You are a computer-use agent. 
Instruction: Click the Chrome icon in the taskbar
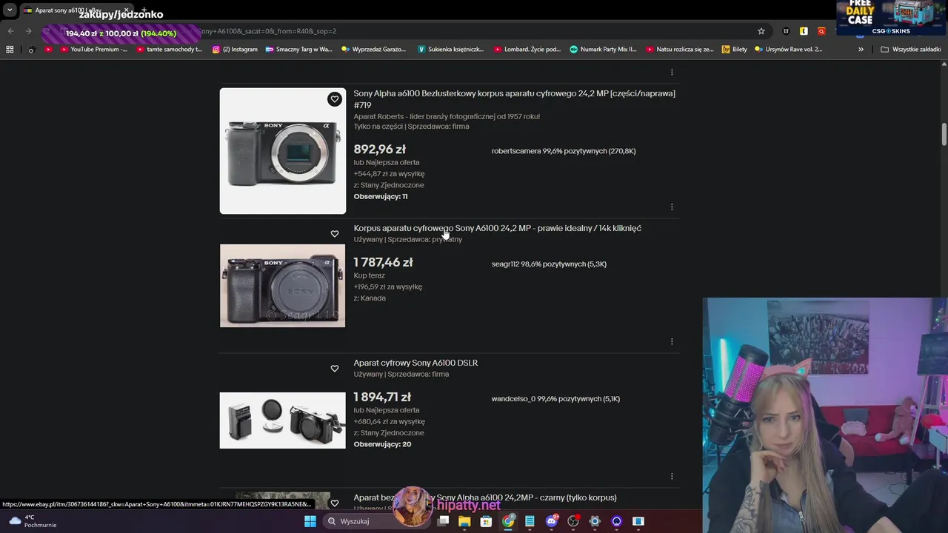point(508,521)
